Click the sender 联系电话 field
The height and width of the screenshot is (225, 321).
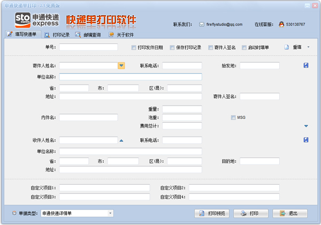182,65
